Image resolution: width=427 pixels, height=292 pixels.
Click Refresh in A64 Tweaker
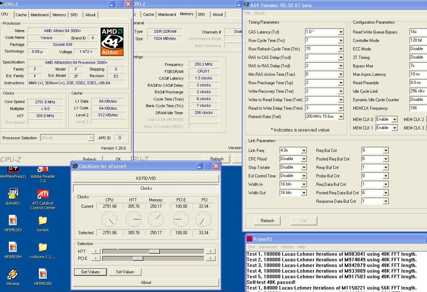click(267, 221)
